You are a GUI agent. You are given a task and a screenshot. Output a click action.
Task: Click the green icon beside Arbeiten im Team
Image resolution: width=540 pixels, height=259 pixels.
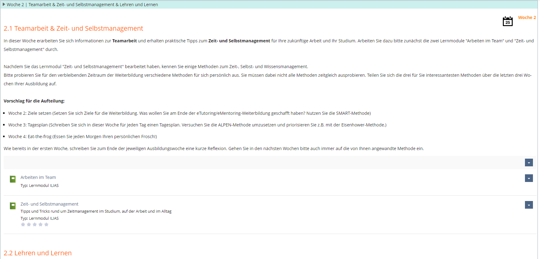pyautogui.click(x=13, y=179)
